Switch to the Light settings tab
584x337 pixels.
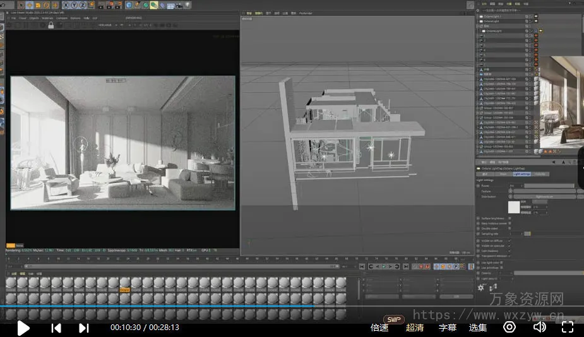pos(521,174)
